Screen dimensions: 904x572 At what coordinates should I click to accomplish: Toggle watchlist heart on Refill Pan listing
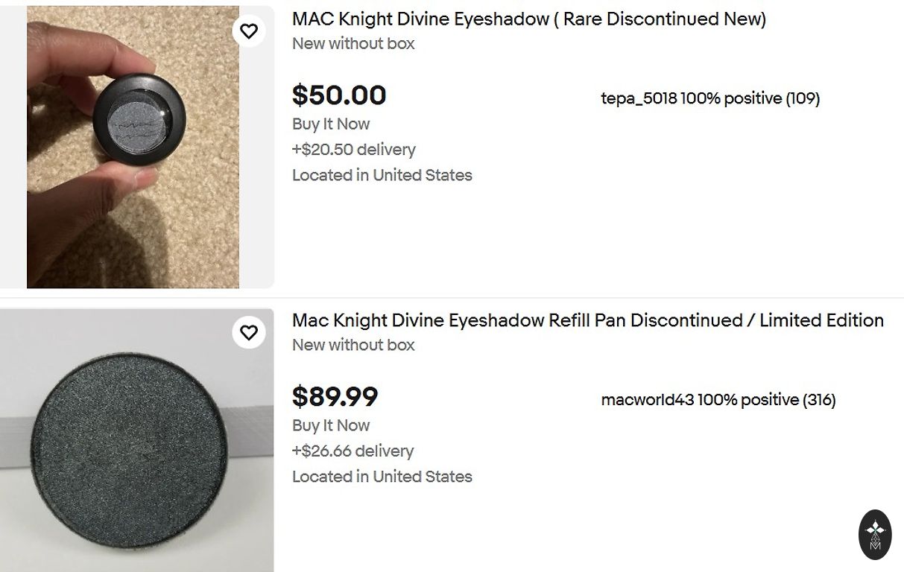click(x=249, y=332)
